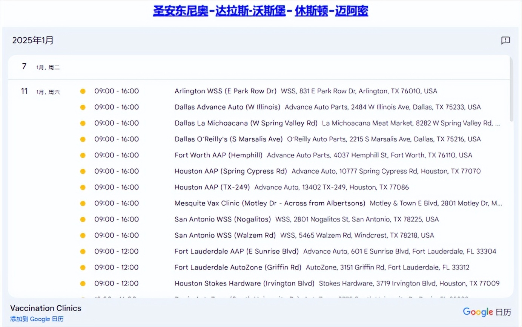The width and height of the screenshot is (522, 327).
Task: Click address 2801 Motley Dr
Action: tap(436, 203)
